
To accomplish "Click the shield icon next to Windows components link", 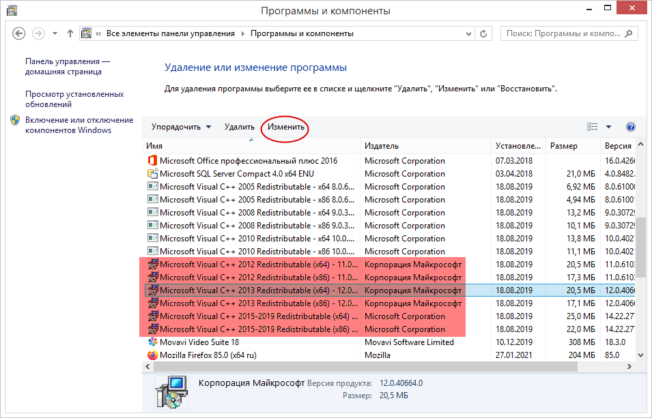I will [16, 120].
